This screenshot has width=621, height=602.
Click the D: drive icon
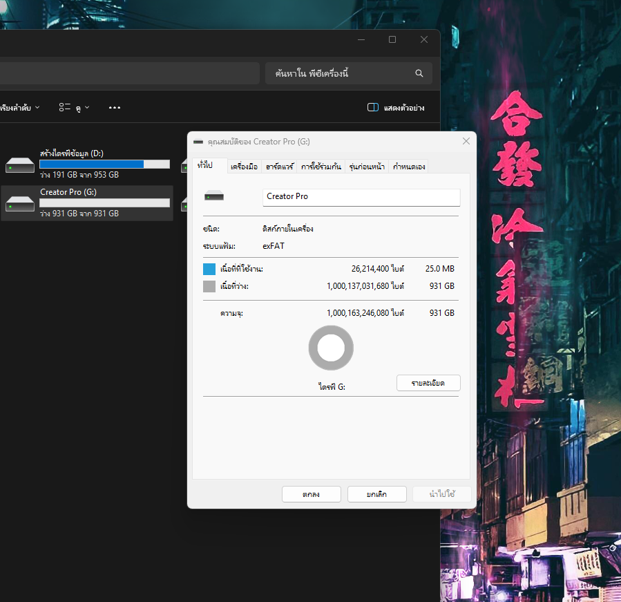[x=19, y=165]
